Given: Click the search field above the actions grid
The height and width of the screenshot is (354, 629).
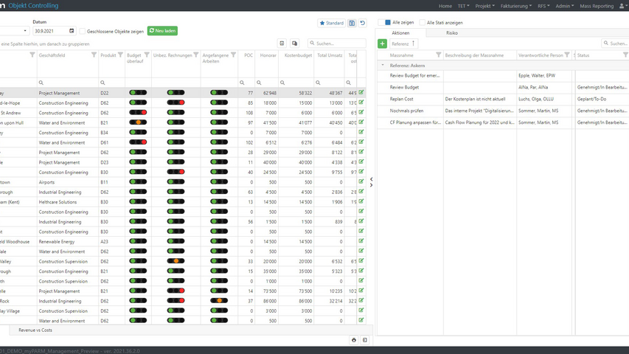Looking at the screenshot, I should (x=617, y=44).
